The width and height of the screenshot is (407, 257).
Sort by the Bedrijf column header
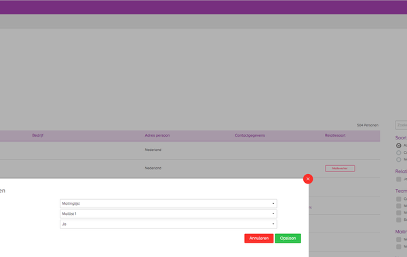click(37, 135)
